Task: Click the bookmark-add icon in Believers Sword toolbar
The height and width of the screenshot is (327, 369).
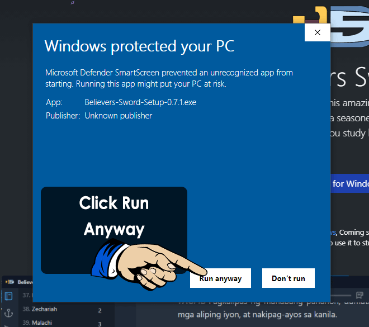Action: [x=359, y=295]
